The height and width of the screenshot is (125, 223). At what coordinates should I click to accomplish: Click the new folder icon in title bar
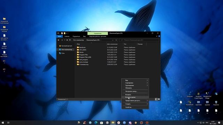(x=64, y=33)
